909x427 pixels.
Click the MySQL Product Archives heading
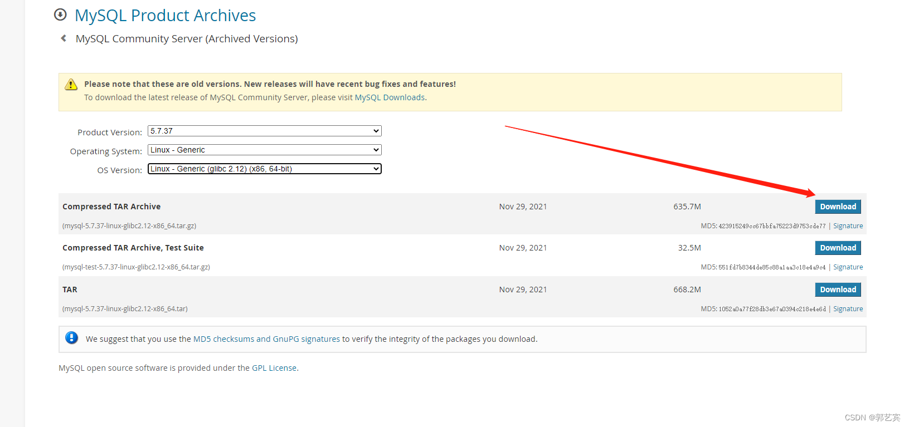[x=166, y=16]
